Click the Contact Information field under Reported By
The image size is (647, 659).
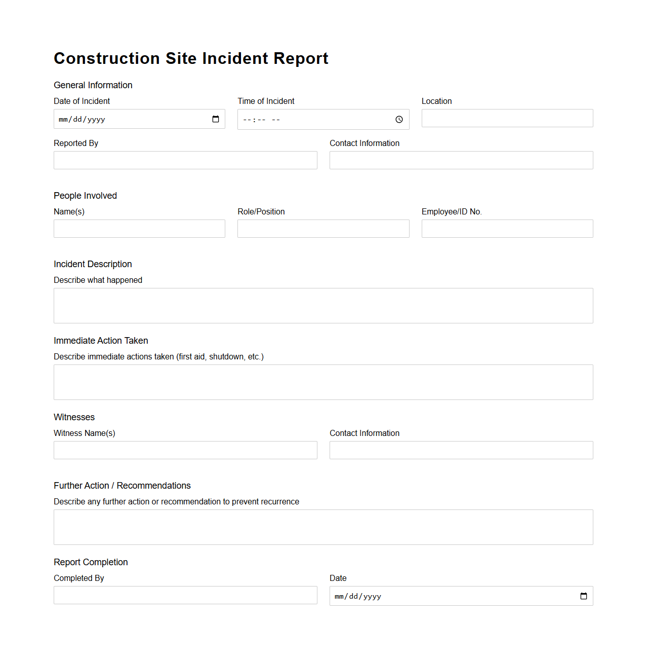tap(461, 160)
